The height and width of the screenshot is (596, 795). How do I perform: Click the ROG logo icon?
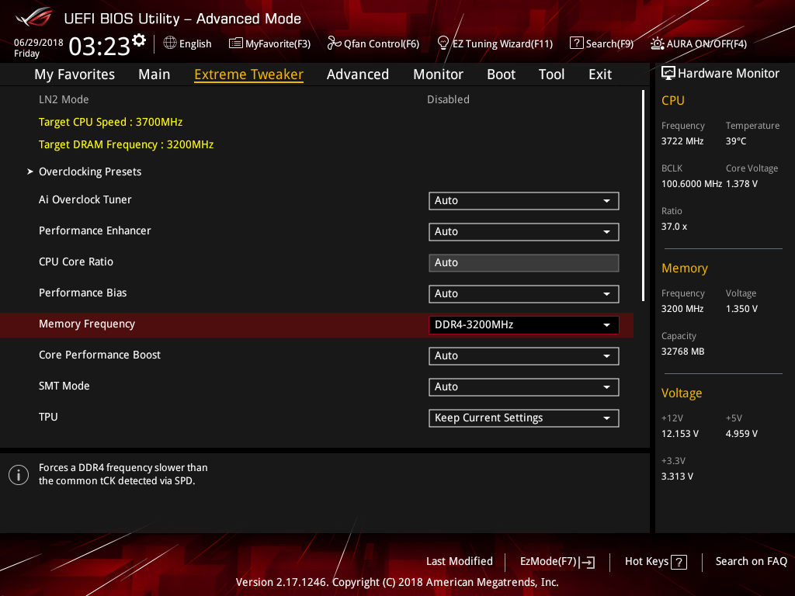(x=33, y=17)
